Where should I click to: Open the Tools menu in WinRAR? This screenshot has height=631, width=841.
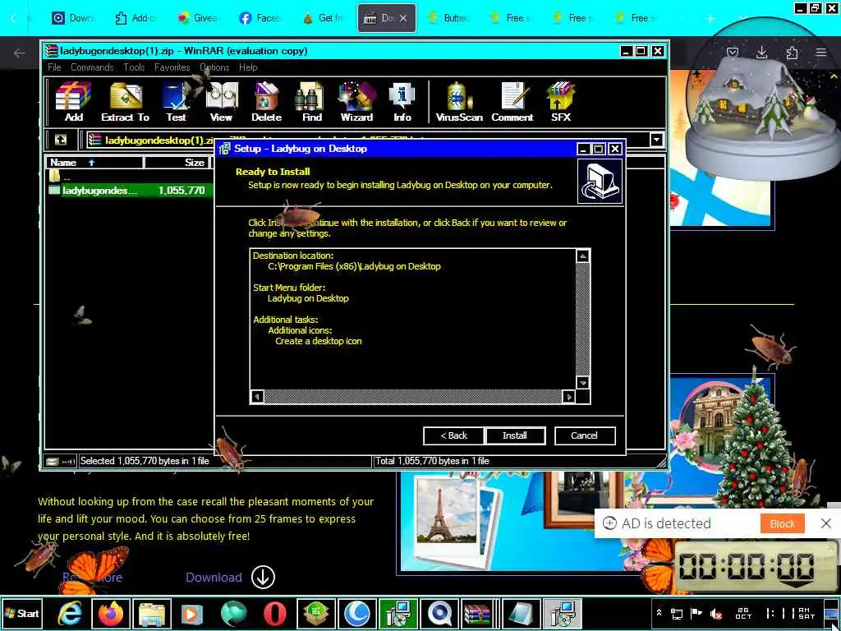(134, 67)
